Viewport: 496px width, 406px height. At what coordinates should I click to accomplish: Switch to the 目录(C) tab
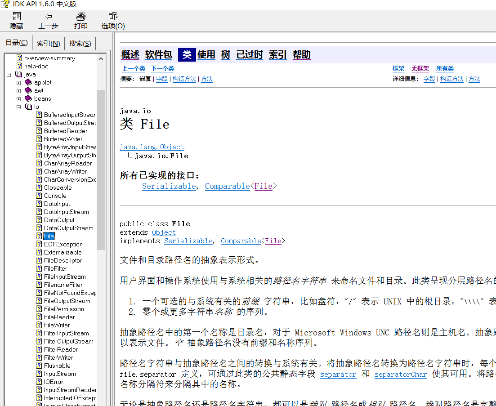(x=17, y=43)
